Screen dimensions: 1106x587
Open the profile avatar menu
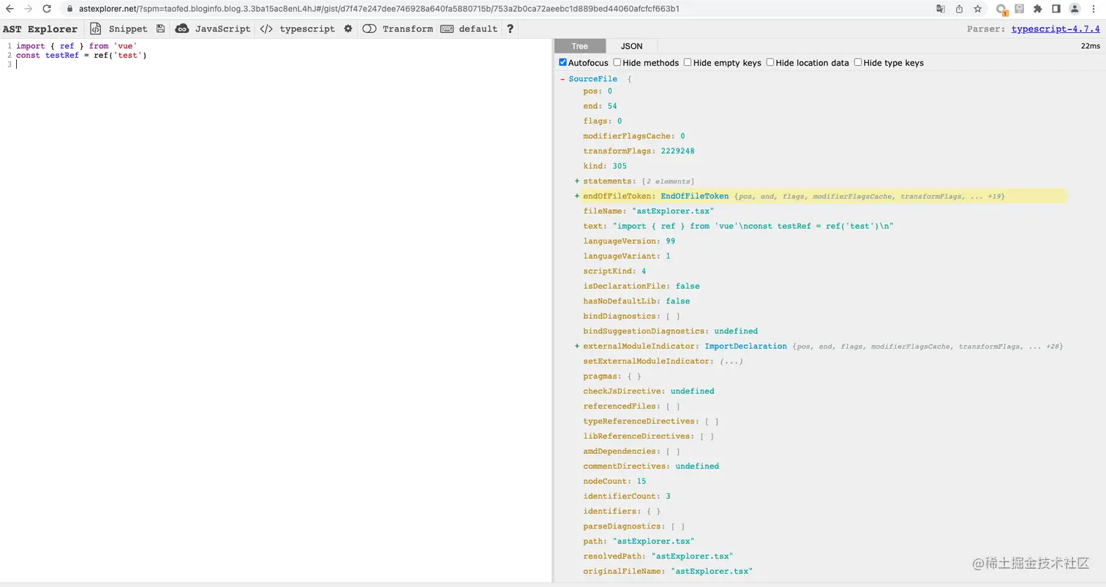click(x=1075, y=9)
